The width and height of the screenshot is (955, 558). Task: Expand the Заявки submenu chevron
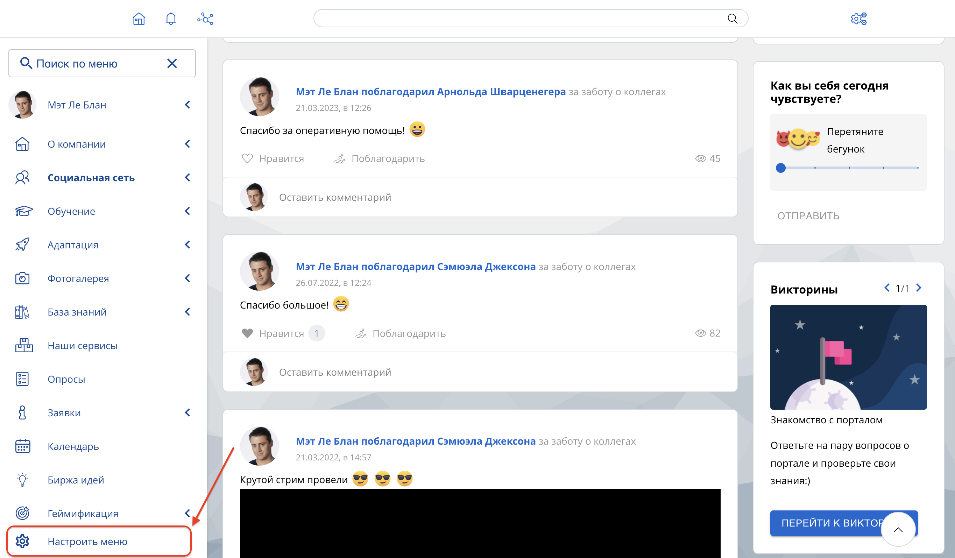(x=188, y=412)
